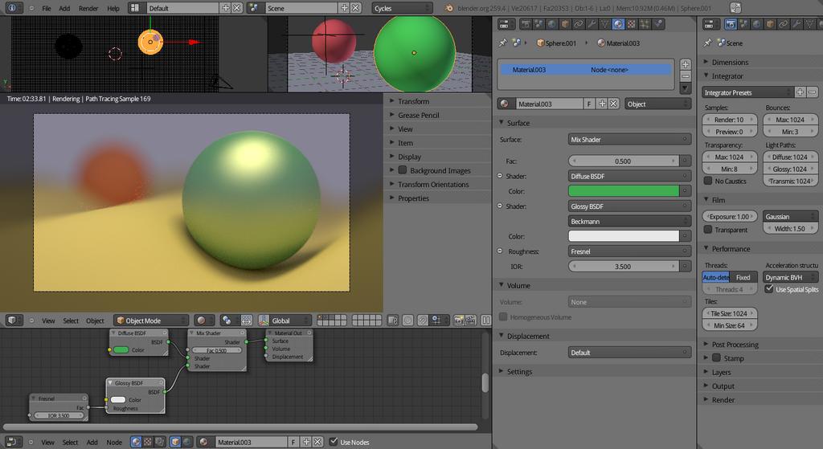Open the Object Data triangle tab in the material panel
Screen dimensions: 823x449
604,23
